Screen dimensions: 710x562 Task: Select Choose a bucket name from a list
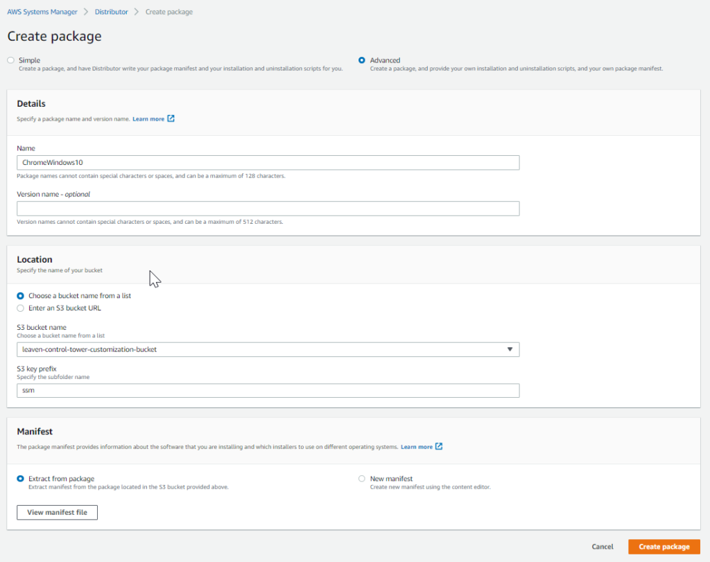click(20, 296)
